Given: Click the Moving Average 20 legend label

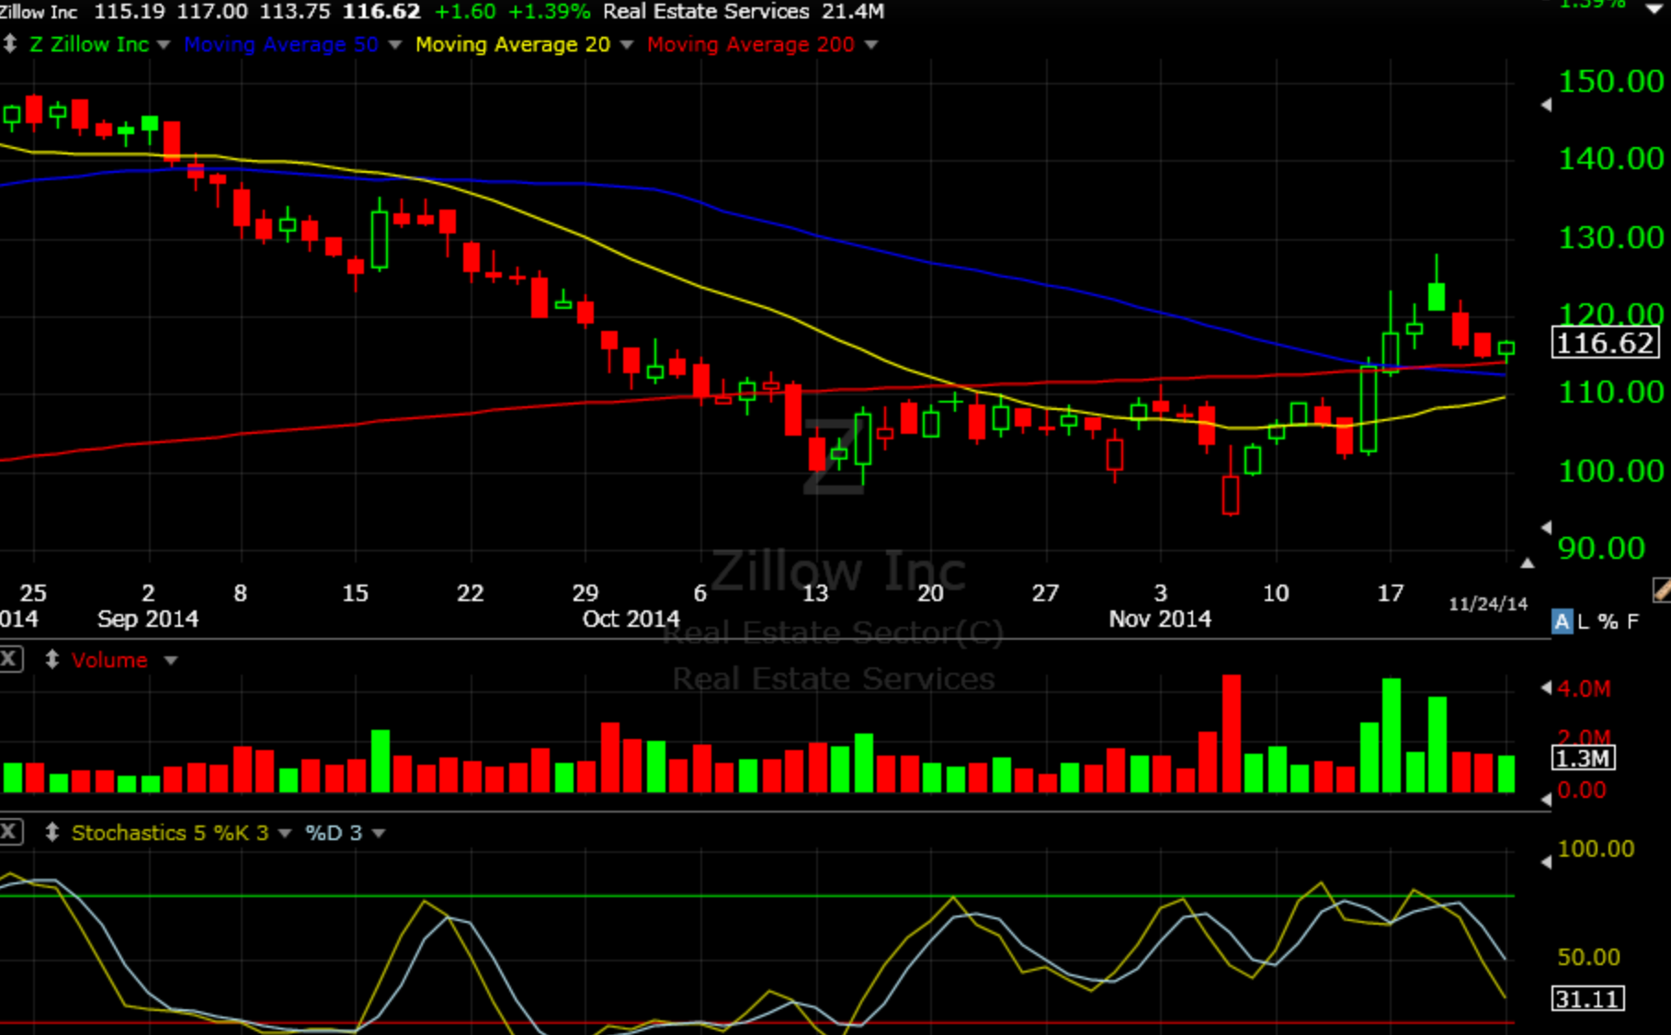Looking at the screenshot, I should (x=513, y=44).
